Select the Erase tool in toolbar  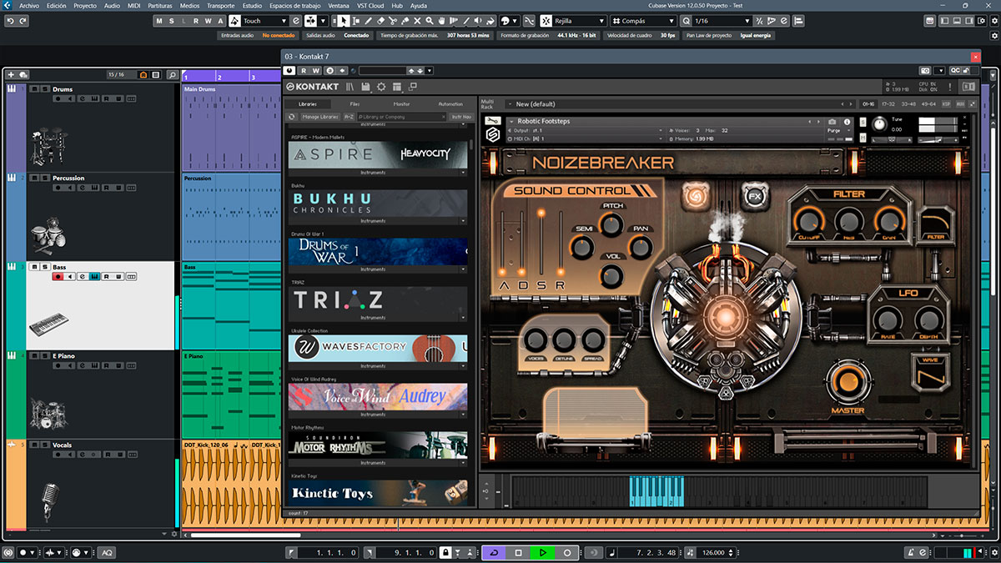[x=381, y=20]
